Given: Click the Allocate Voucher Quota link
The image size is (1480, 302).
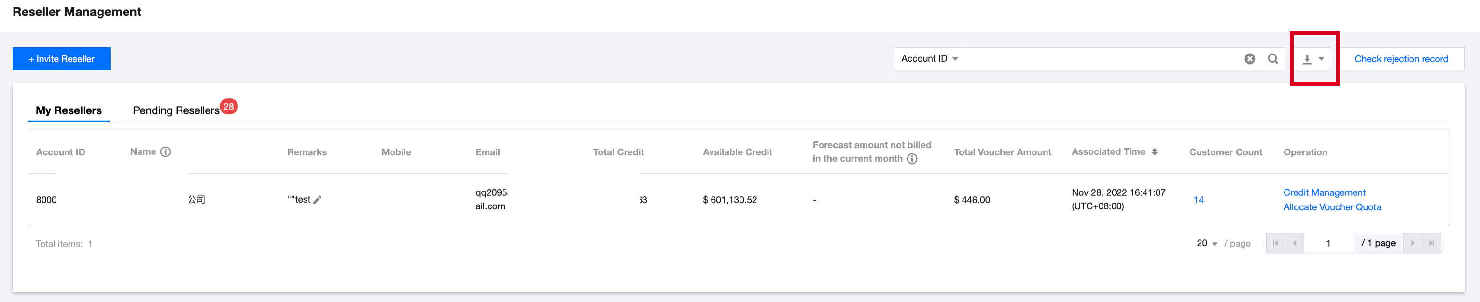Looking at the screenshot, I should (x=1332, y=207).
